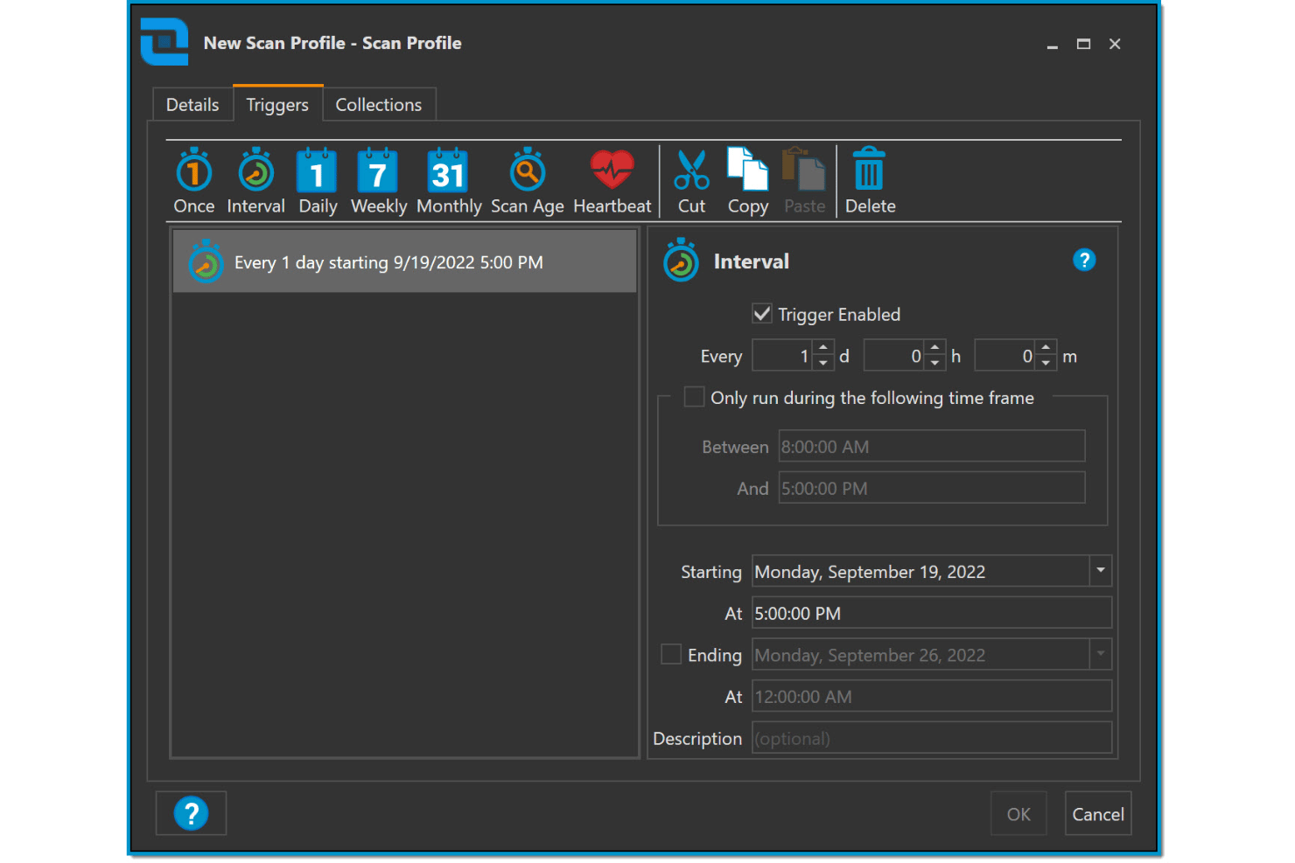This screenshot has height=863, width=1295.
Task: Maximize the Scan Profile window
Action: point(1083,44)
